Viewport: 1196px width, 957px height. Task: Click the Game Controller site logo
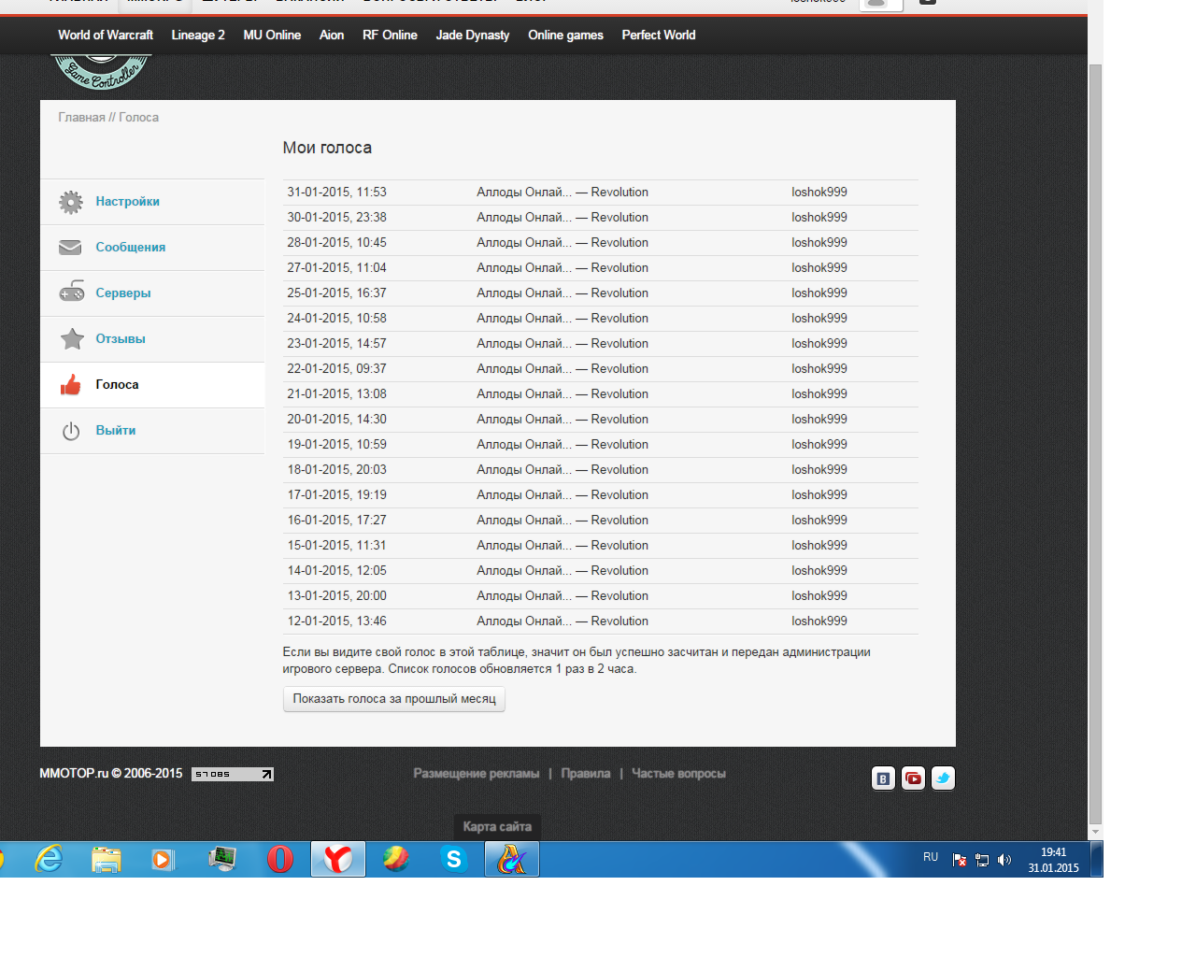101,72
